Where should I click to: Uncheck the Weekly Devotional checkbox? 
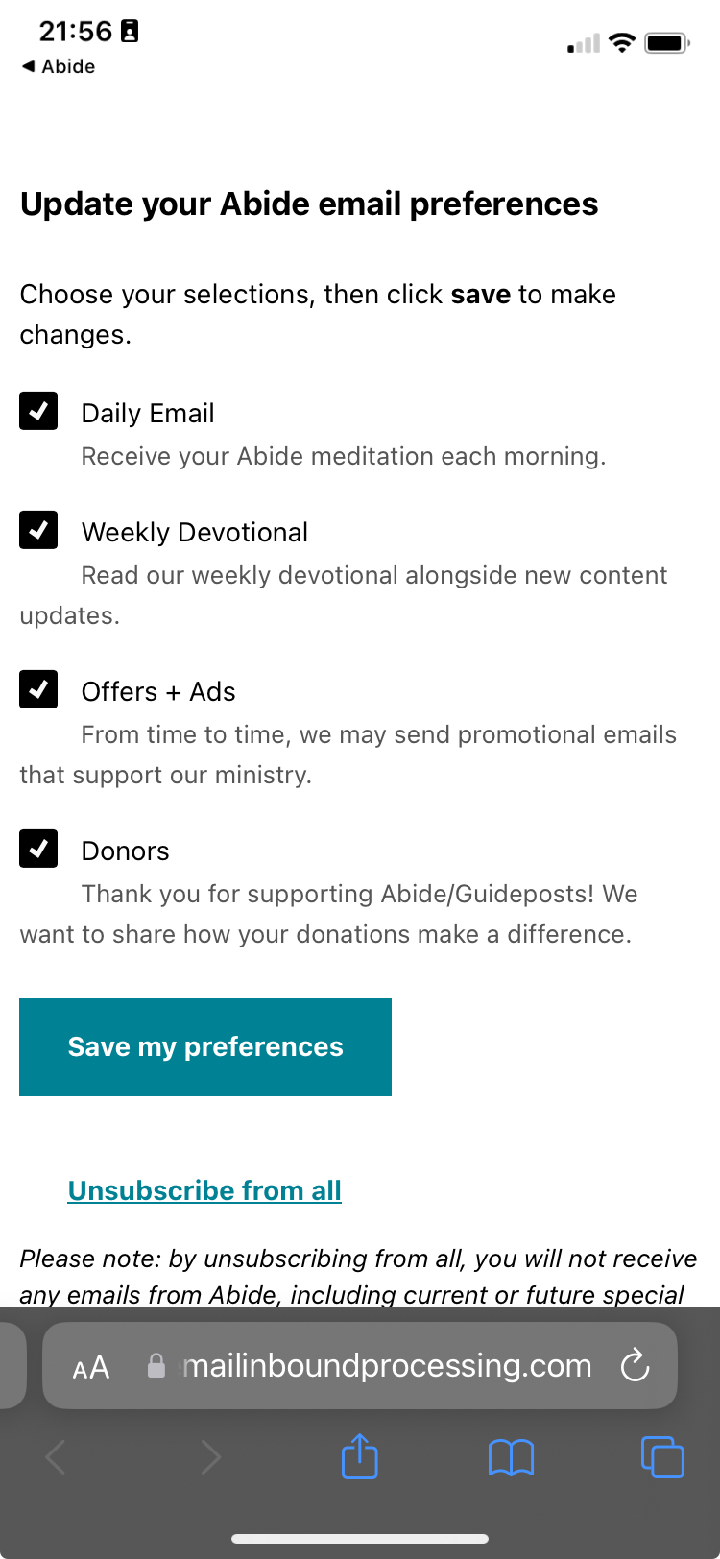point(38,530)
